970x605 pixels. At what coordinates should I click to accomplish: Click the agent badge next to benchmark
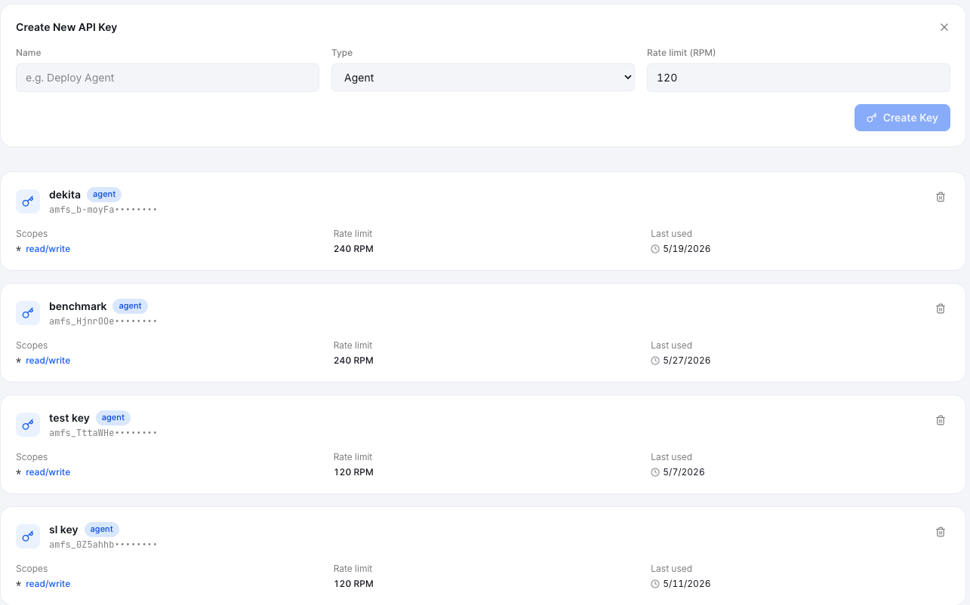pos(130,306)
